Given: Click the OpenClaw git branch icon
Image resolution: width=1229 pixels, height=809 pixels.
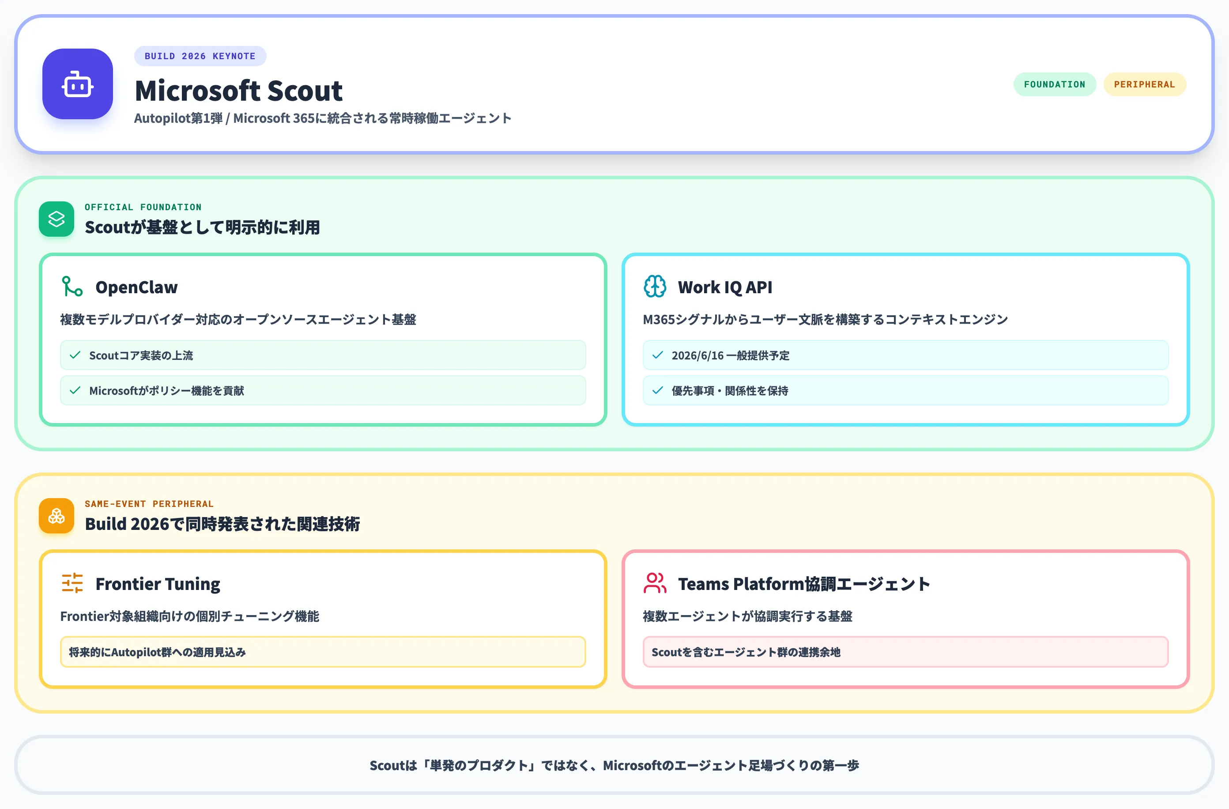Looking at the screenshot, I should point(72,286).
